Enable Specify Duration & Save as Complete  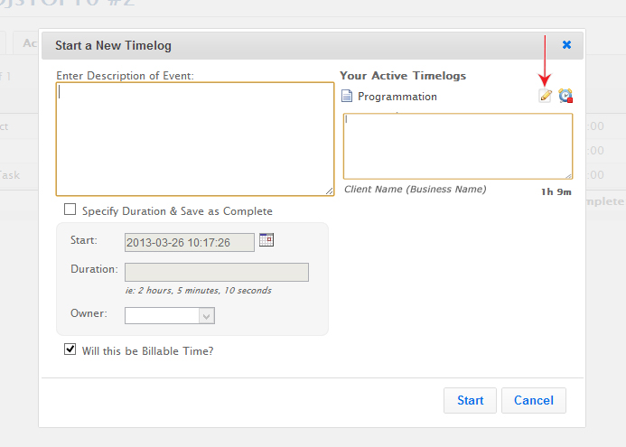70,210
